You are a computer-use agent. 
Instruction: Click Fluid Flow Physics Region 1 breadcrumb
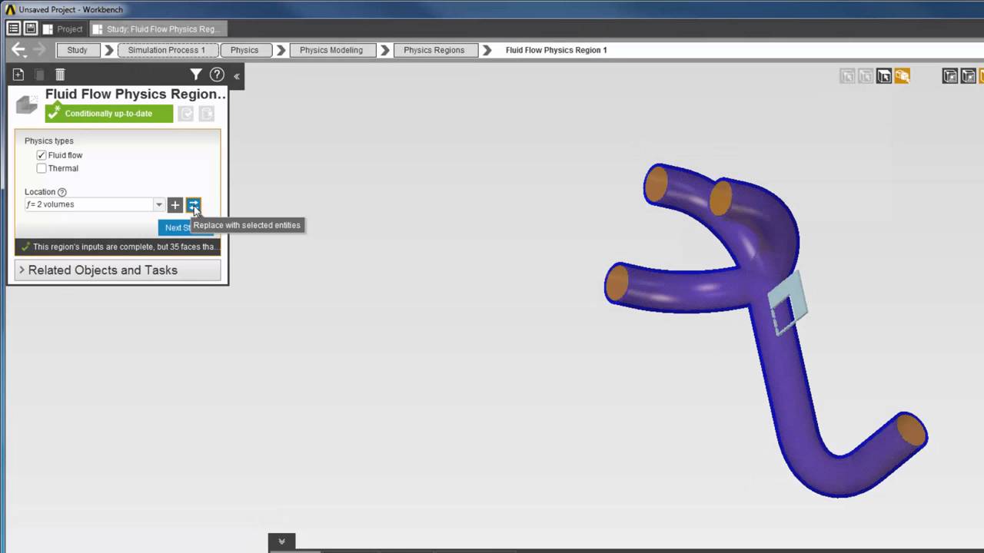[x=557, y=50]
